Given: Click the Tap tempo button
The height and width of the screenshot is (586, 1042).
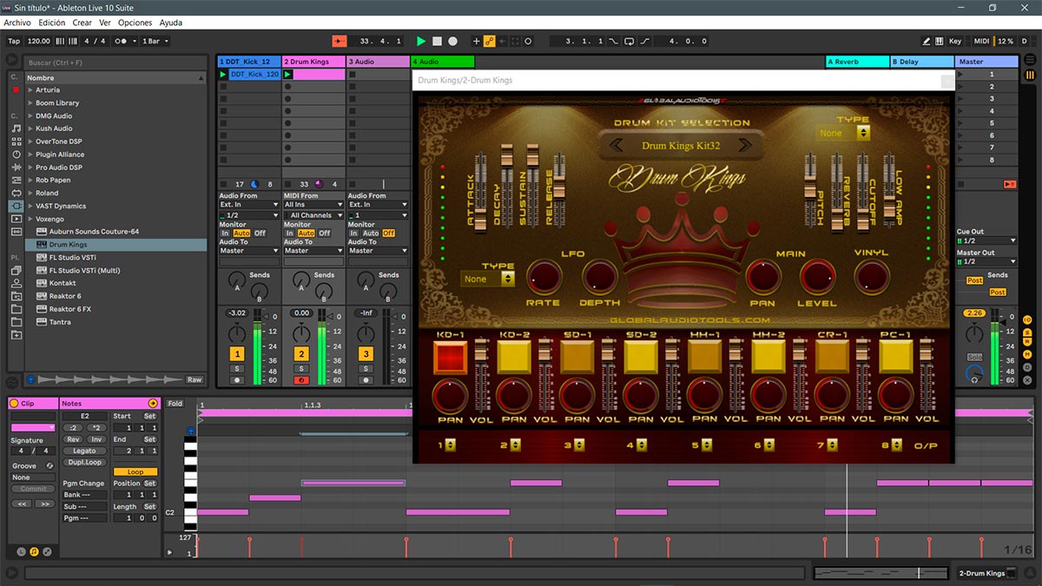Looking at the screenshot, I should point(14,41).
